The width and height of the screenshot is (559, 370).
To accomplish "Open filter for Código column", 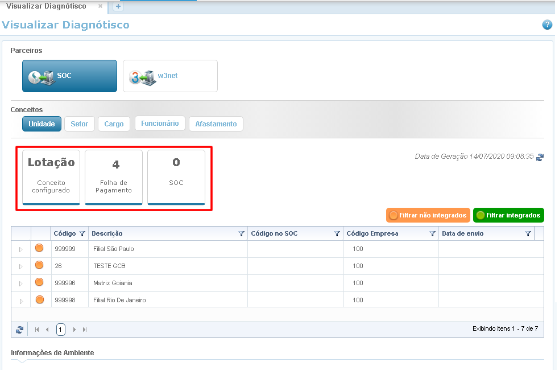I will (82, 233).
